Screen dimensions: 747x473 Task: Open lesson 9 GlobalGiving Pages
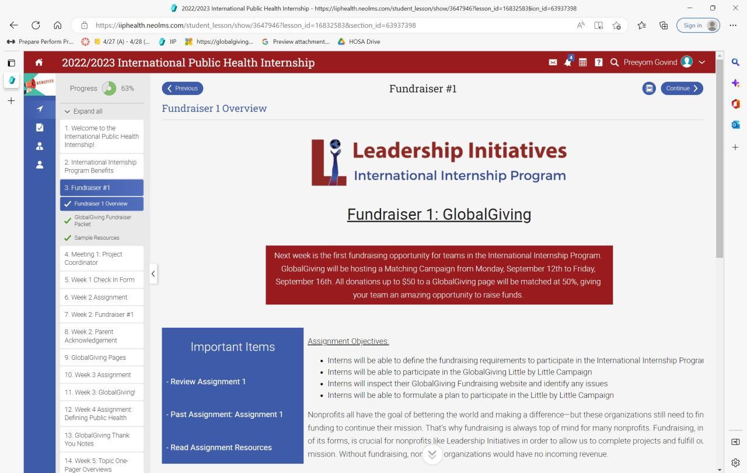(102, 358)
